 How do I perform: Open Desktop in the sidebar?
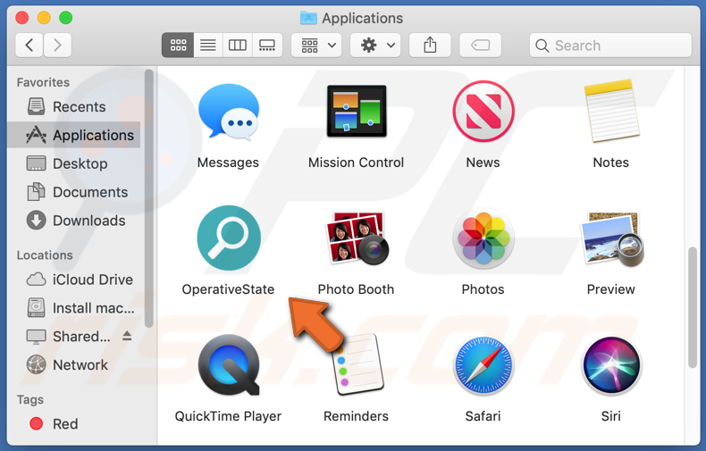pyautogui.click(x=74, y=163)
